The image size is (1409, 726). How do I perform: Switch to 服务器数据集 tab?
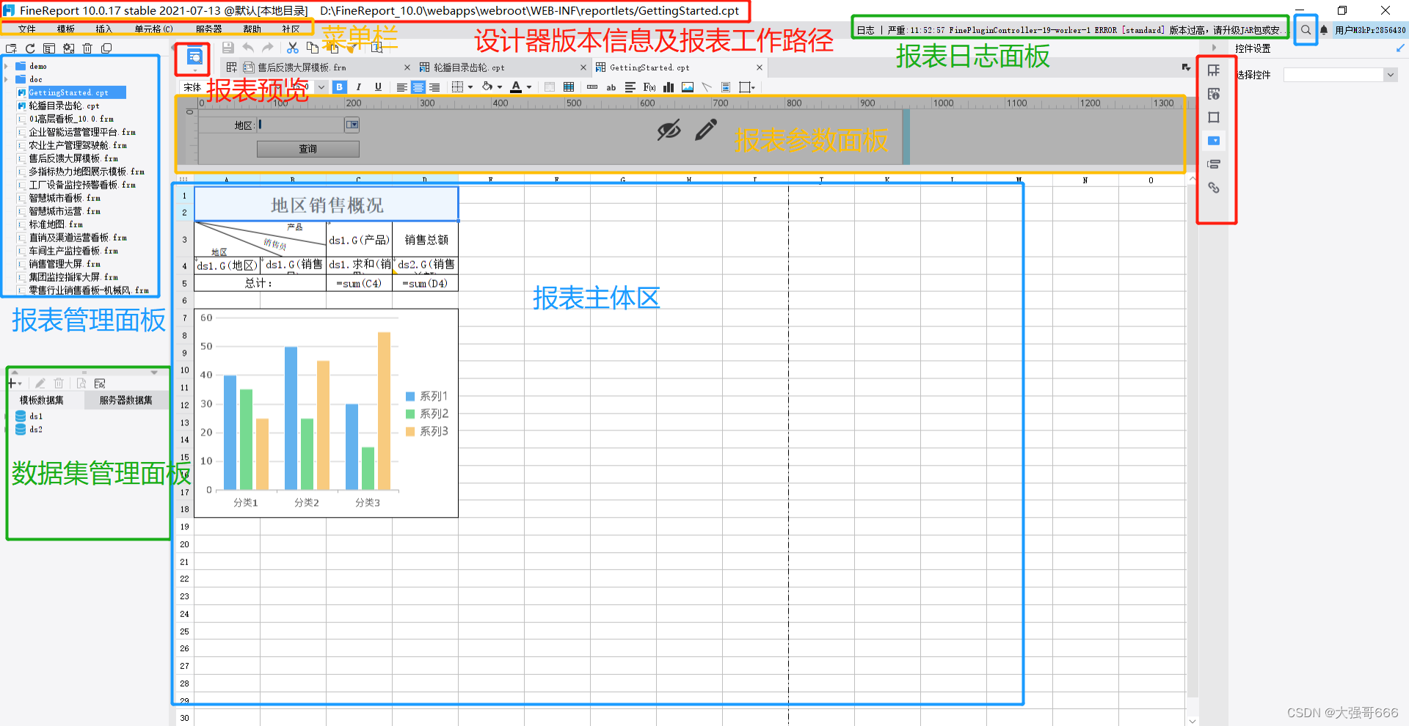tap(126, 400)
